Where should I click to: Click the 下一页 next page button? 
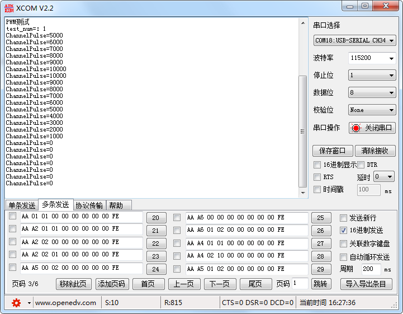[x=220, y=284]
